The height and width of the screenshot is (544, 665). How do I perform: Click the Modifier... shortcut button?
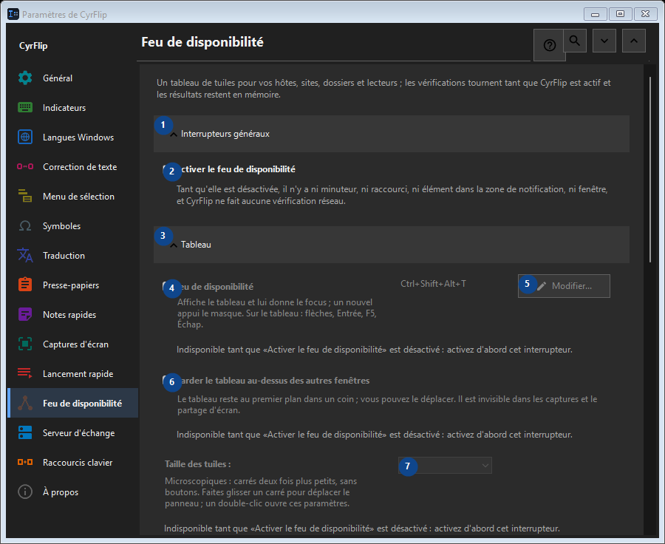(x=564, y=286)
